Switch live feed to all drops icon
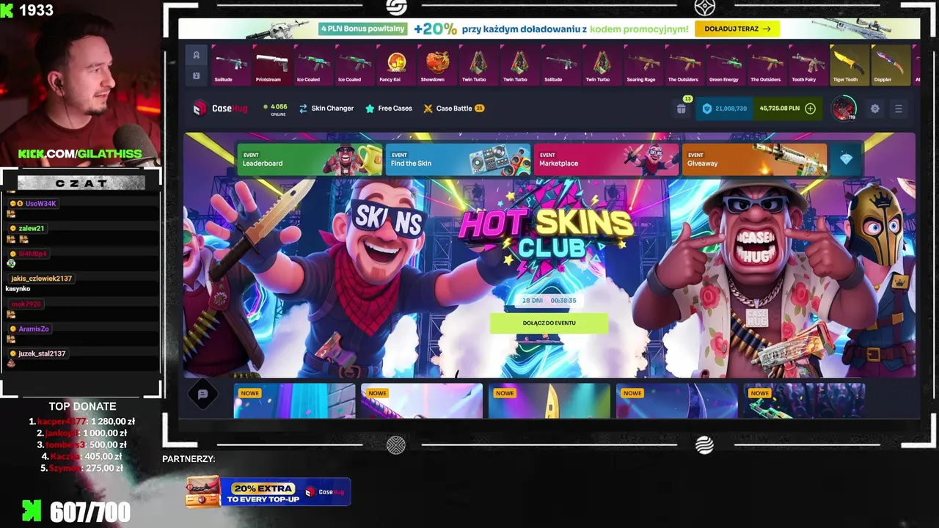This screenshot has width=939, height=528. (x=197, y=76)
